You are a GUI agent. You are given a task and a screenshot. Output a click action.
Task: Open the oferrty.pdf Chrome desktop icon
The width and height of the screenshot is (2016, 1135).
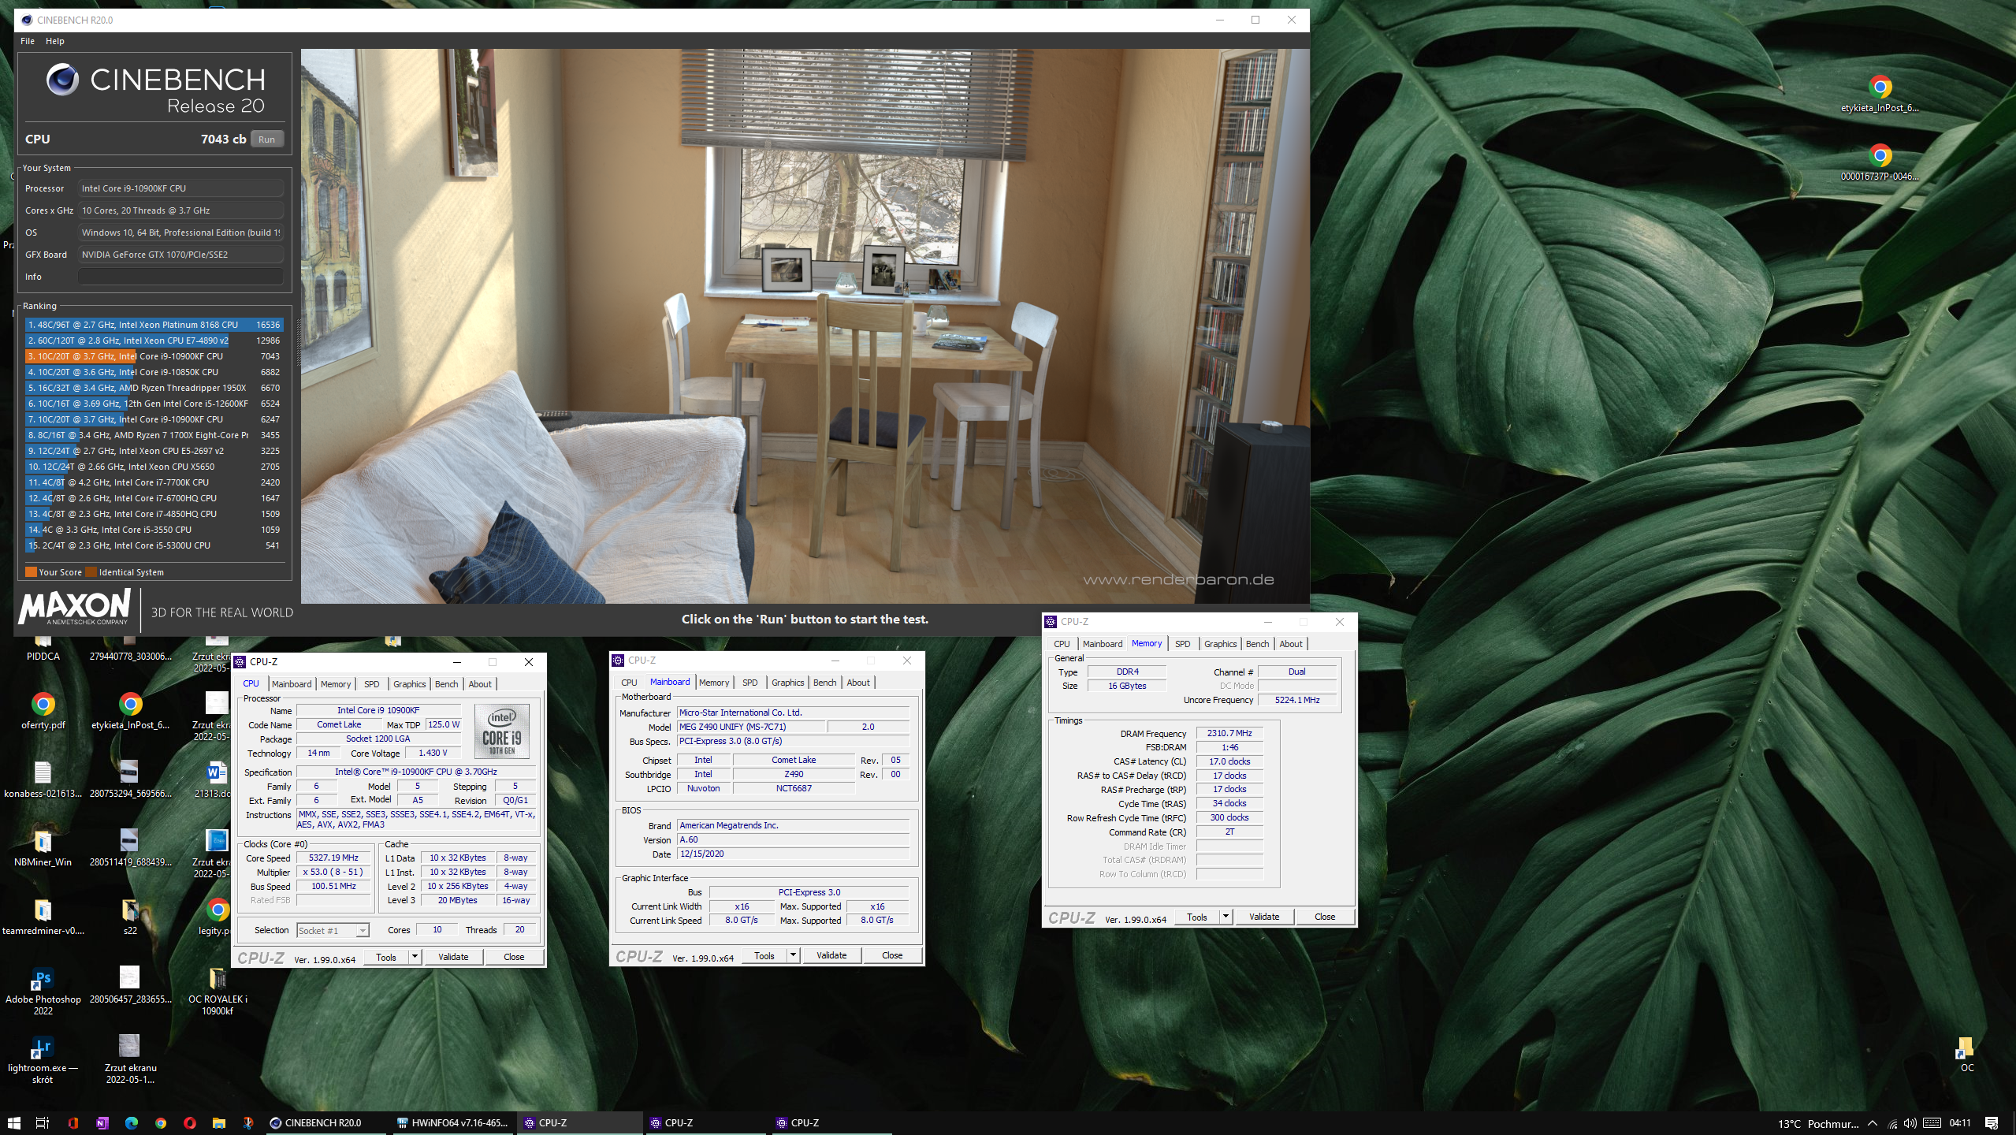(43, 710)
